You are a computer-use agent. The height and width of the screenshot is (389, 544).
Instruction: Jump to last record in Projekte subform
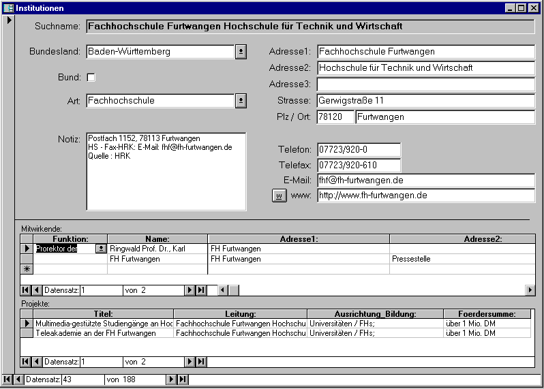pyautogui.click(x=202, y=362)
